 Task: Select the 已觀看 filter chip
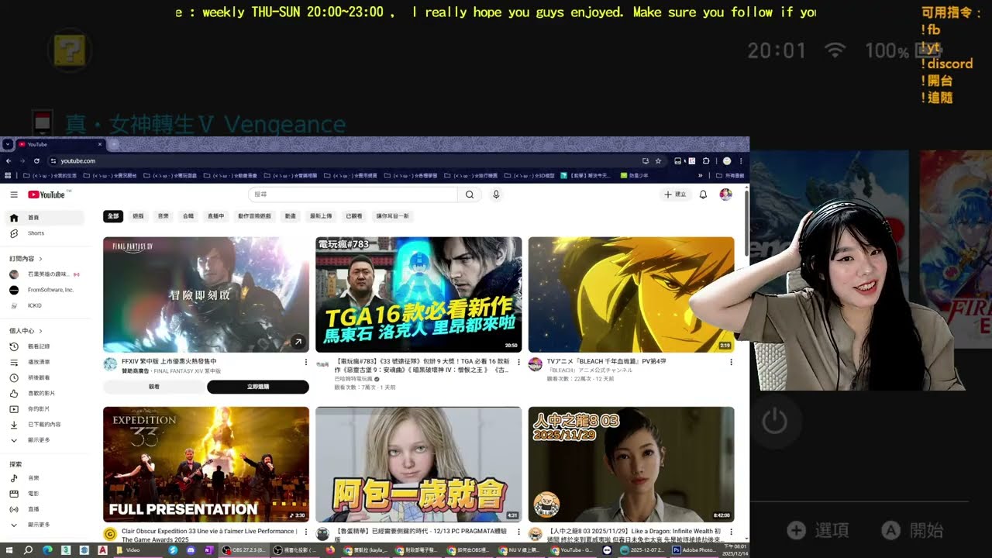(x=354, y=216)
